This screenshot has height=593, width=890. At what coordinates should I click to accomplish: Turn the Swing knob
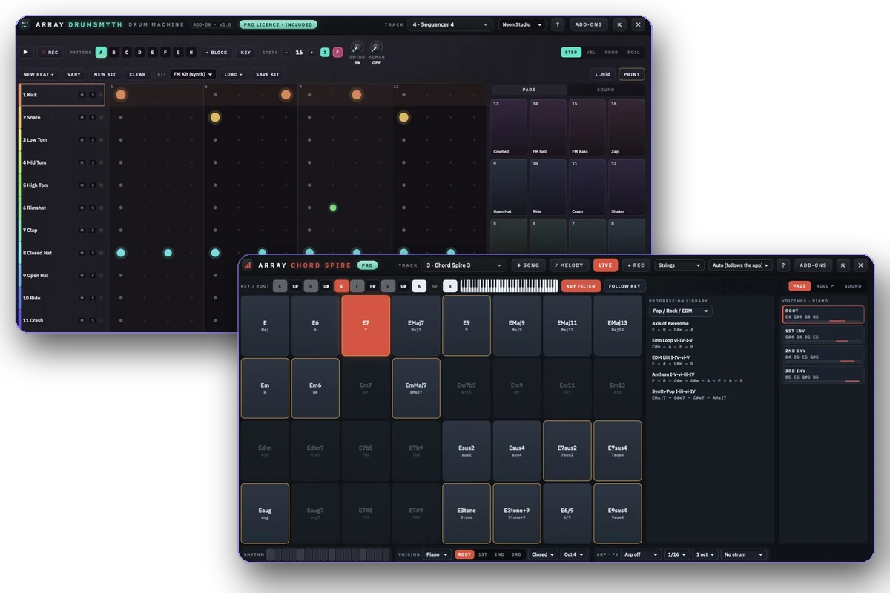point(357,47)
